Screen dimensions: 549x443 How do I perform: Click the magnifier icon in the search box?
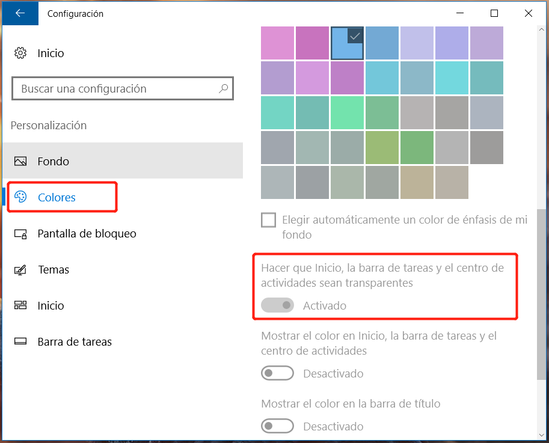click(x=223, y=89)
